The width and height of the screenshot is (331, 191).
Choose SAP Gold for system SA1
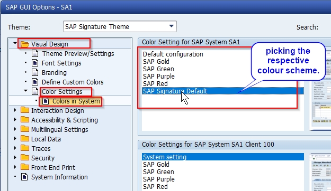(x=156, y=62)
